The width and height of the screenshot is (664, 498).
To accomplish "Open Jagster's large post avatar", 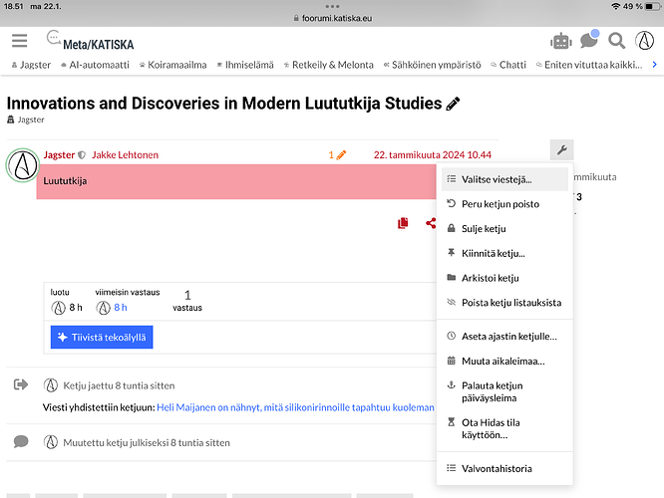I will (23, 165).
